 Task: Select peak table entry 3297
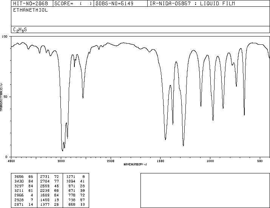[19, 186]
